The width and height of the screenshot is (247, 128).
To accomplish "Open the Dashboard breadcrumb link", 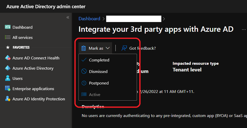I will (x=89, y=19).
